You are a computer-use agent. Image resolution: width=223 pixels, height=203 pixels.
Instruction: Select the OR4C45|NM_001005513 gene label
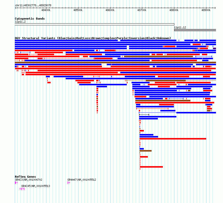click(36, 186)
